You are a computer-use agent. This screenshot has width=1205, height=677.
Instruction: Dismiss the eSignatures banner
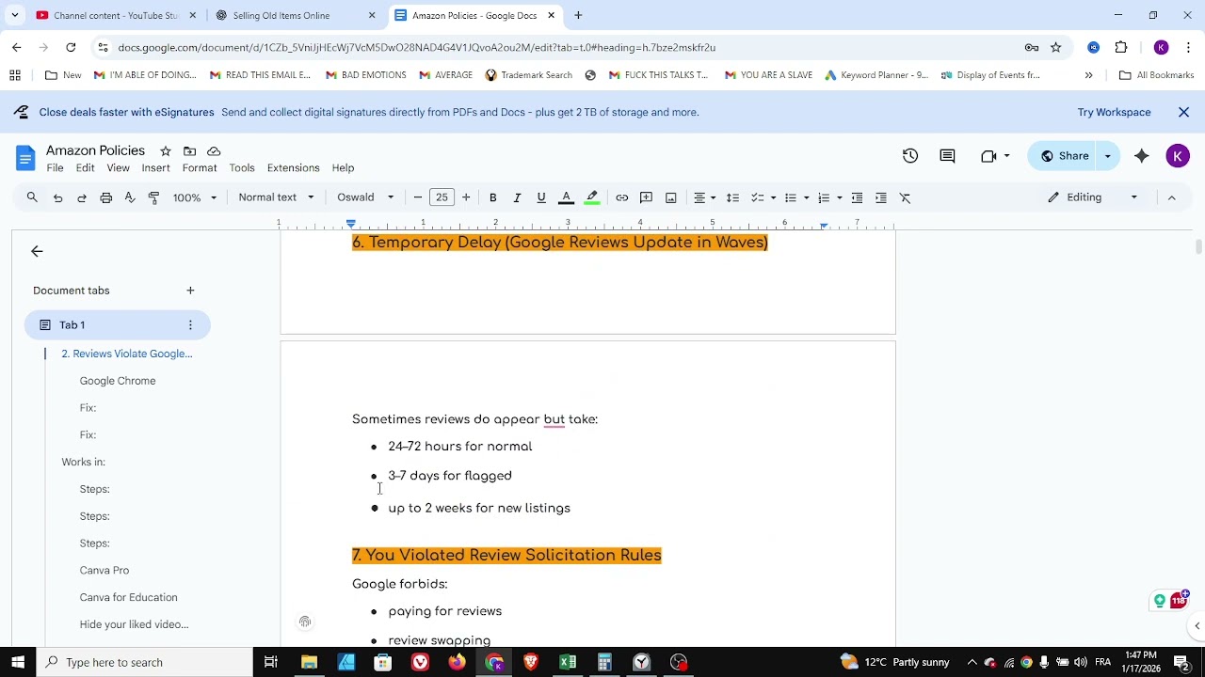1183,112
